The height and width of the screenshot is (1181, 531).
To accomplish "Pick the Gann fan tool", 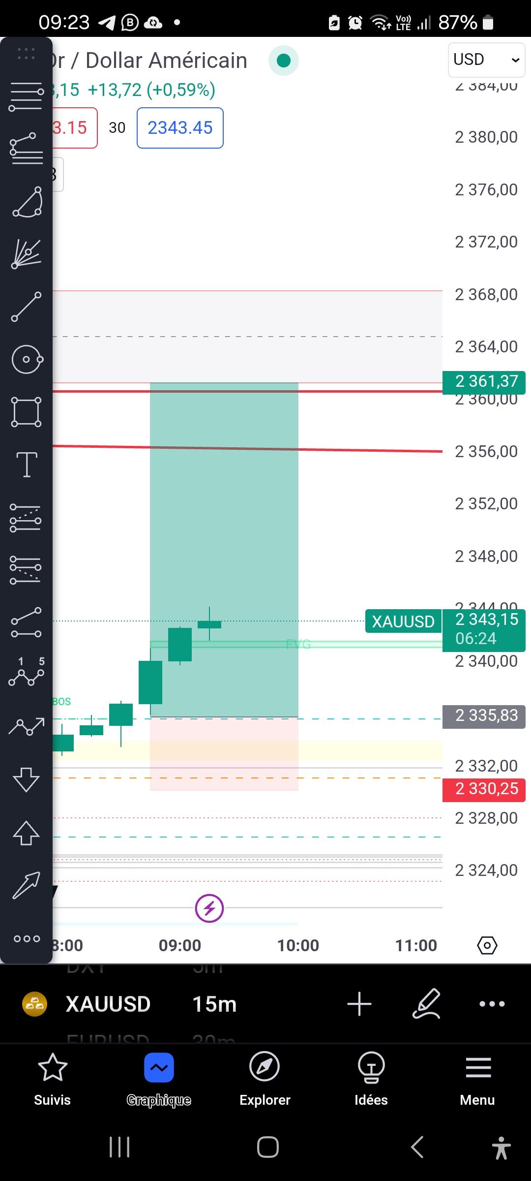I will (x=26, y=254).
